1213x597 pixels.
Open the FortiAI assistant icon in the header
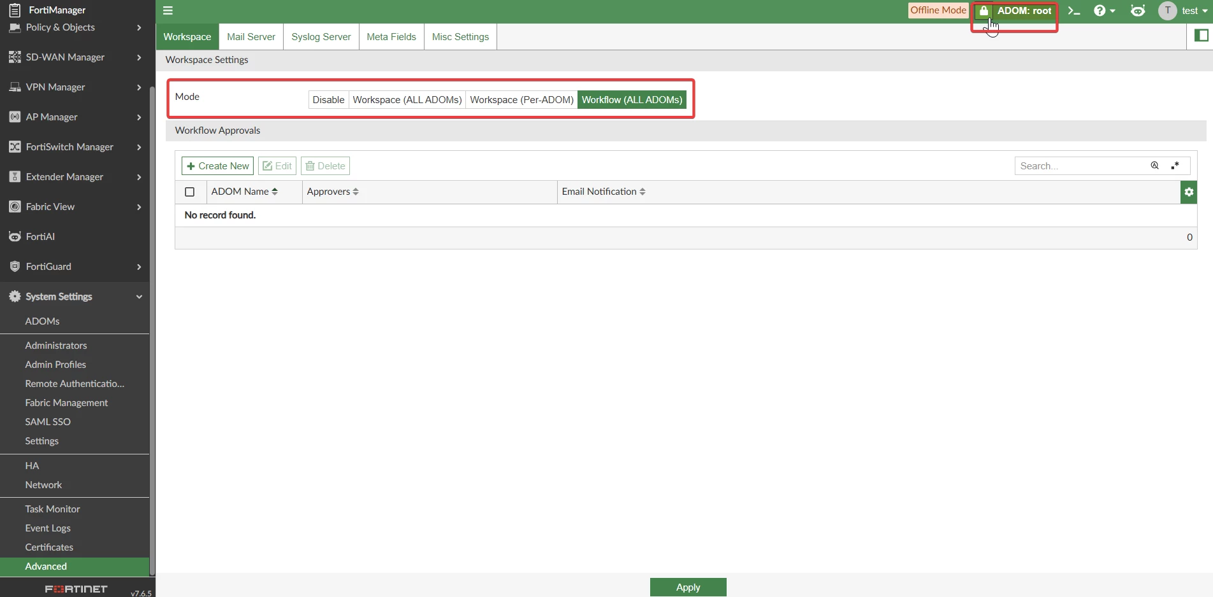(x=1138, y=11)
